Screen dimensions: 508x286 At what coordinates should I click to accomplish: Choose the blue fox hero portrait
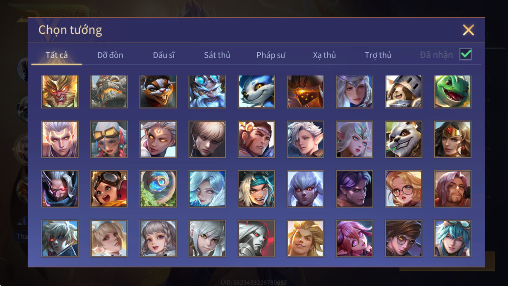pyautogui.click(x=256, y=92)
